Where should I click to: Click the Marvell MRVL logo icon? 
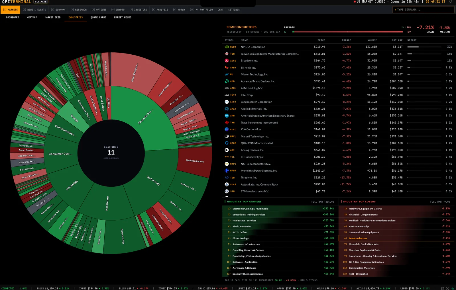point(227,136)
